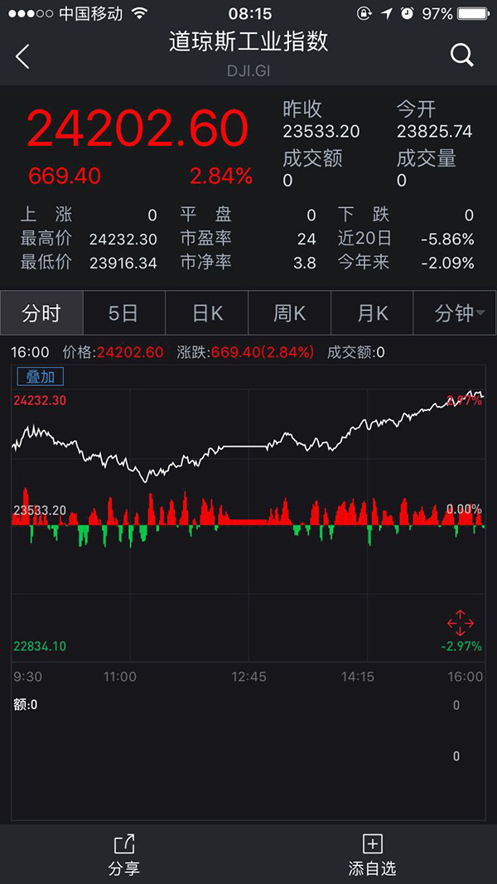
Task: Click the 最低价 value 23916.34
Action: click(123, 263)
